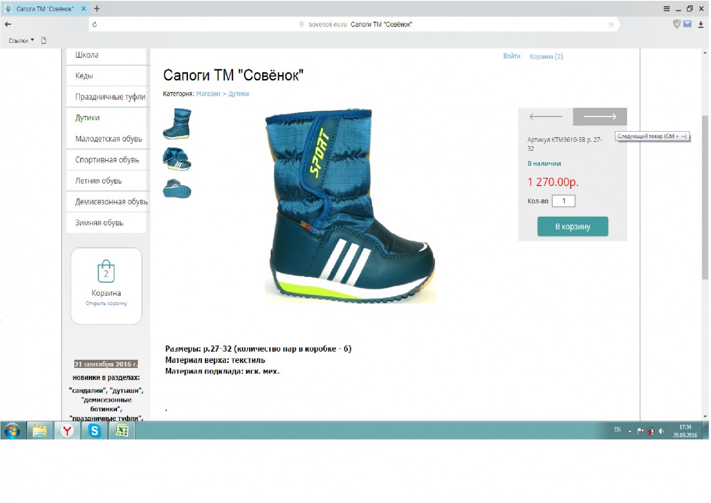Click the shopping bag cart icon
Screen dimensions: 711x503
pyautogui.click(x=106, y=271)
